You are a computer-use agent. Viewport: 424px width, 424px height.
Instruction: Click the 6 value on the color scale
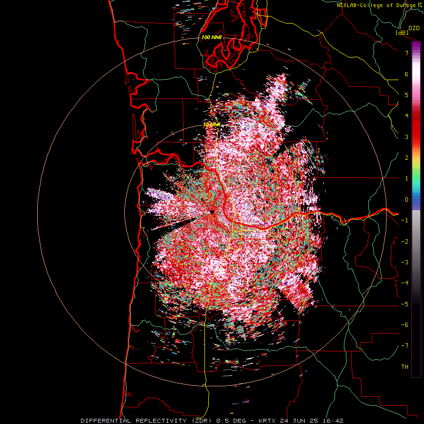(407, 74)
